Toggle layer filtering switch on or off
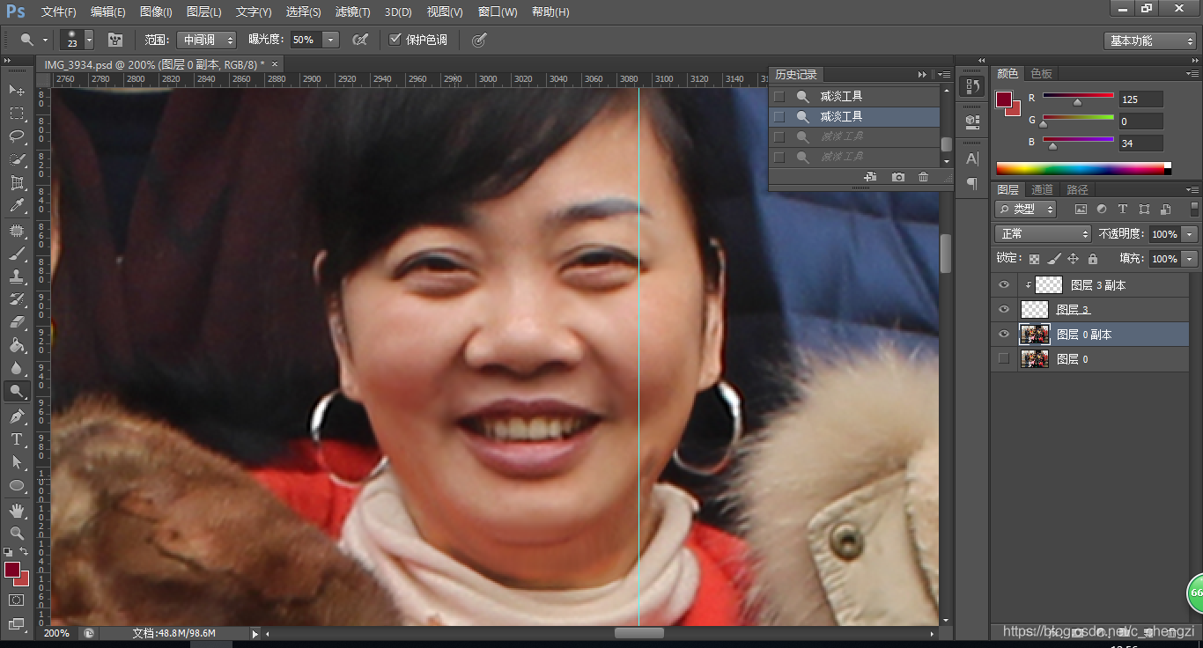Screen dimensions: 1203x648 tap(1193, 210)
